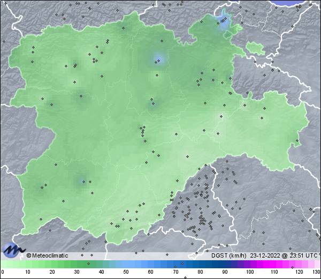321x279 pixels.
Task: Click the Meteoclimatic wave logo
Action: click(13, 250)
